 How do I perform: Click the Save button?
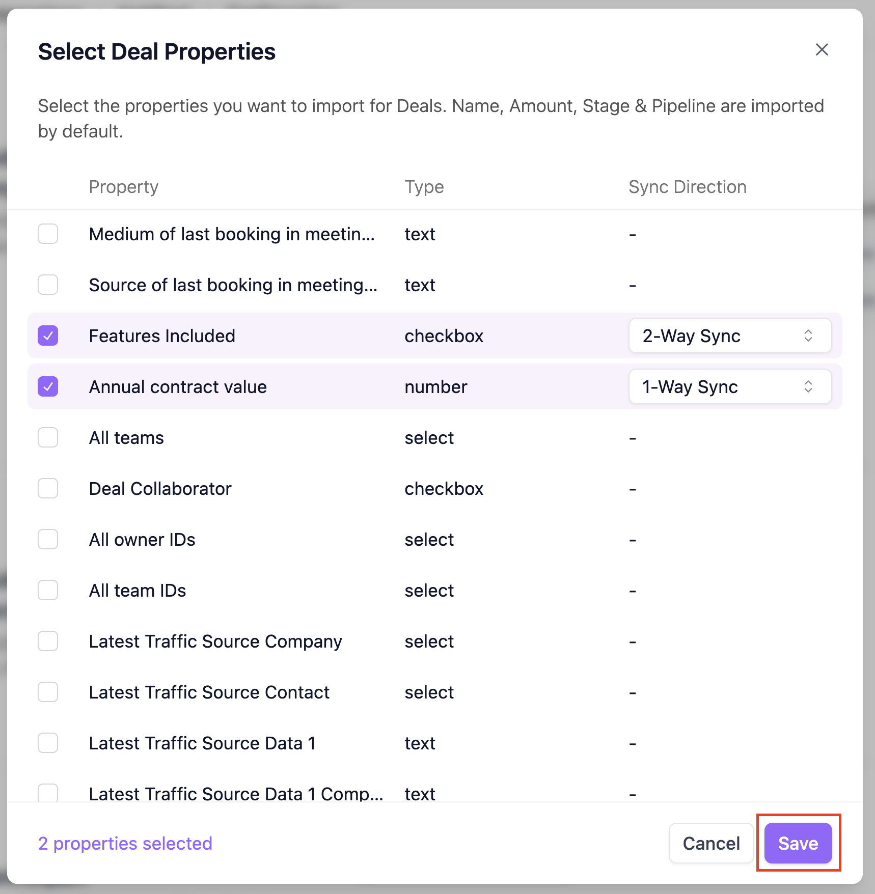[x=798, y=843]
